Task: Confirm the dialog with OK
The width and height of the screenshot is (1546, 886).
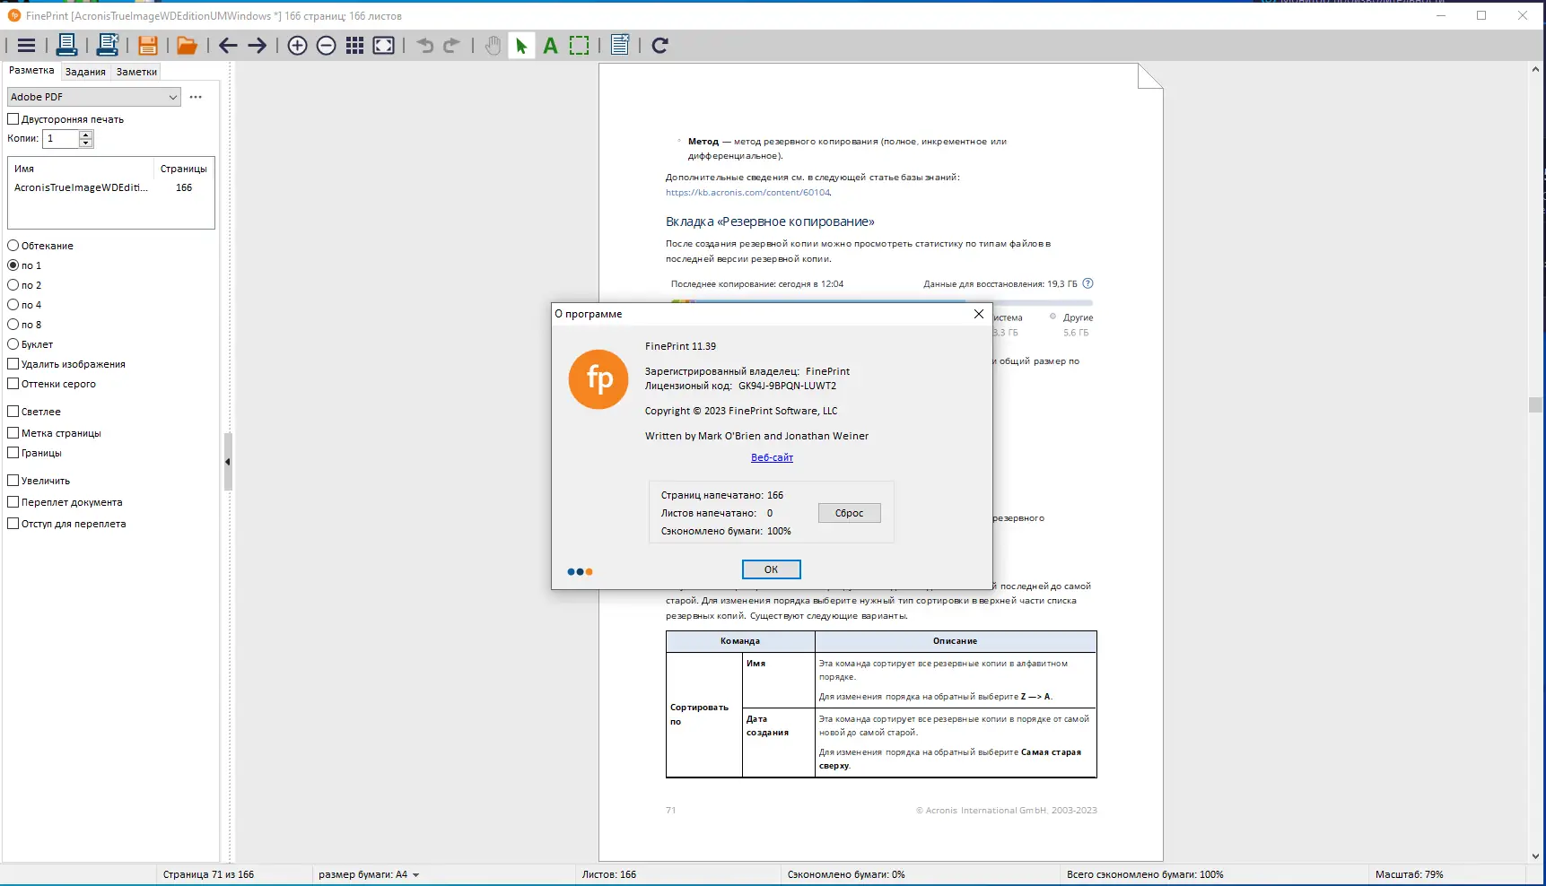Action: click(x=771, y=569)
